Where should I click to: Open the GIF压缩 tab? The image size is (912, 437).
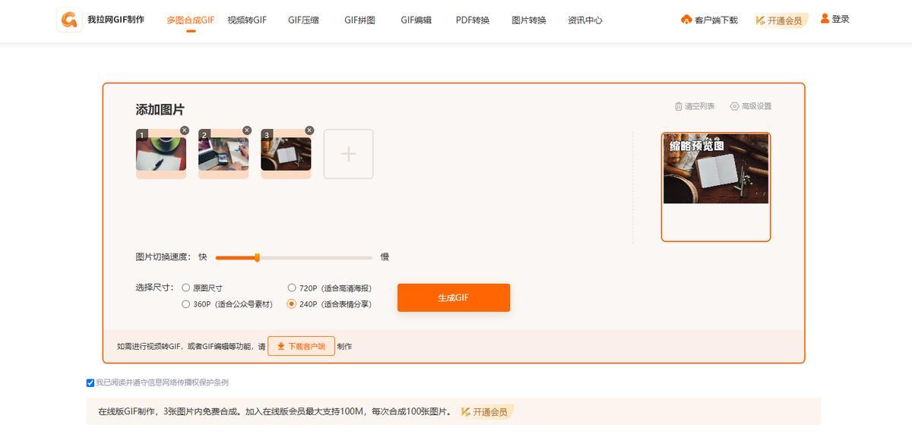(303, 20)
